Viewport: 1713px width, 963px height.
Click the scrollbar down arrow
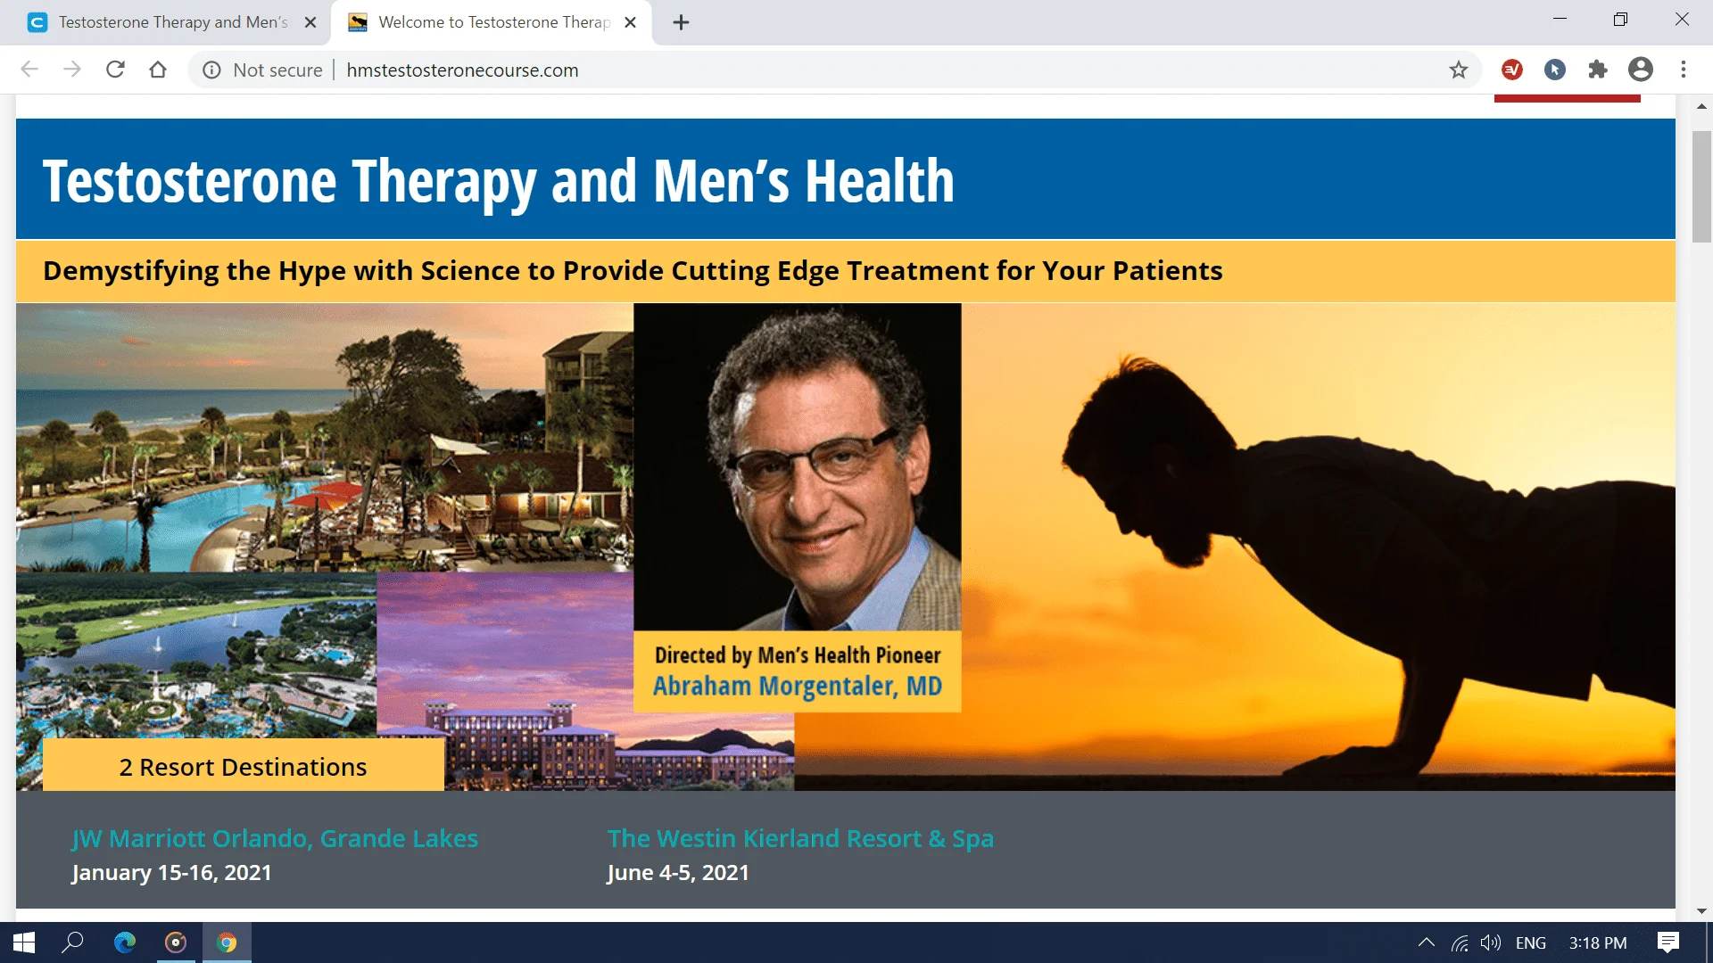pos(1701,910)
